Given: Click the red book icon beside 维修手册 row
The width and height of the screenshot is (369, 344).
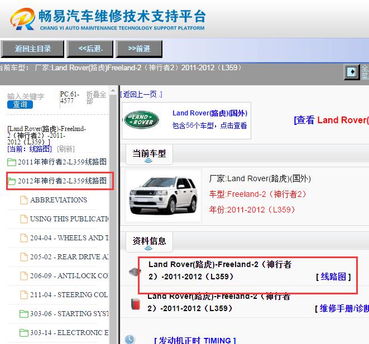Looking at the screenshot, I should [136, 304].
